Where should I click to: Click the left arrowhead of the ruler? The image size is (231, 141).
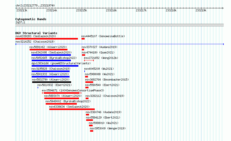[x=16, y=8]
